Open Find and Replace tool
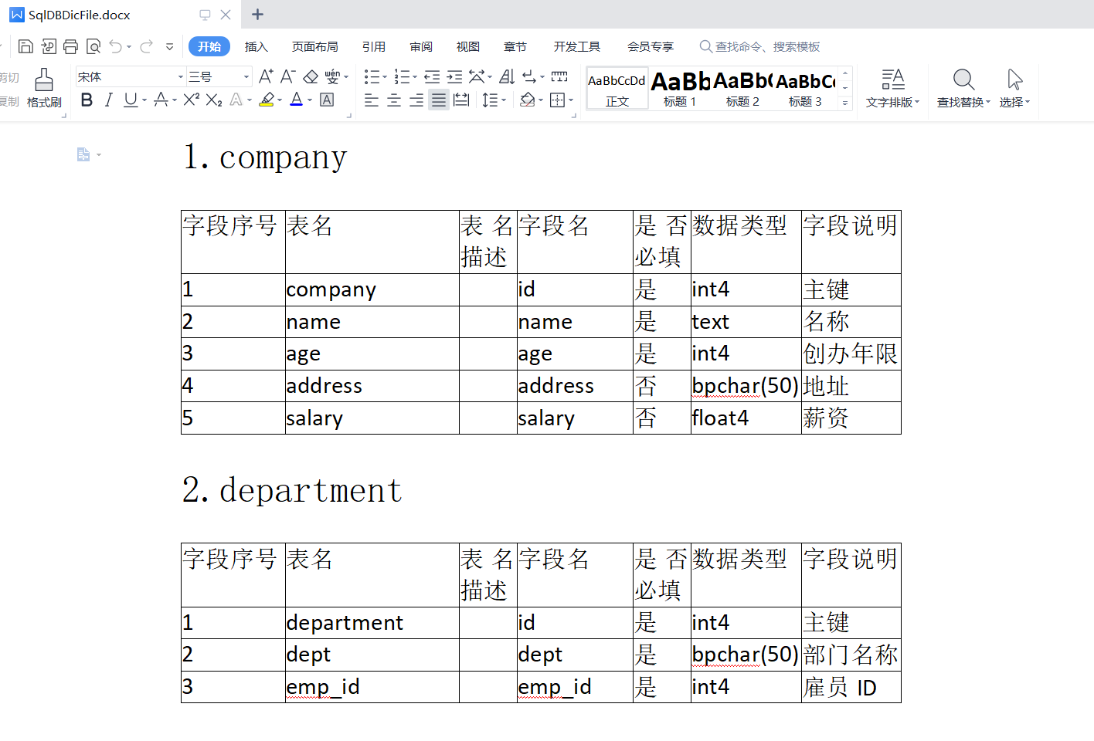The image size is (1094, 741). [963, 88]
